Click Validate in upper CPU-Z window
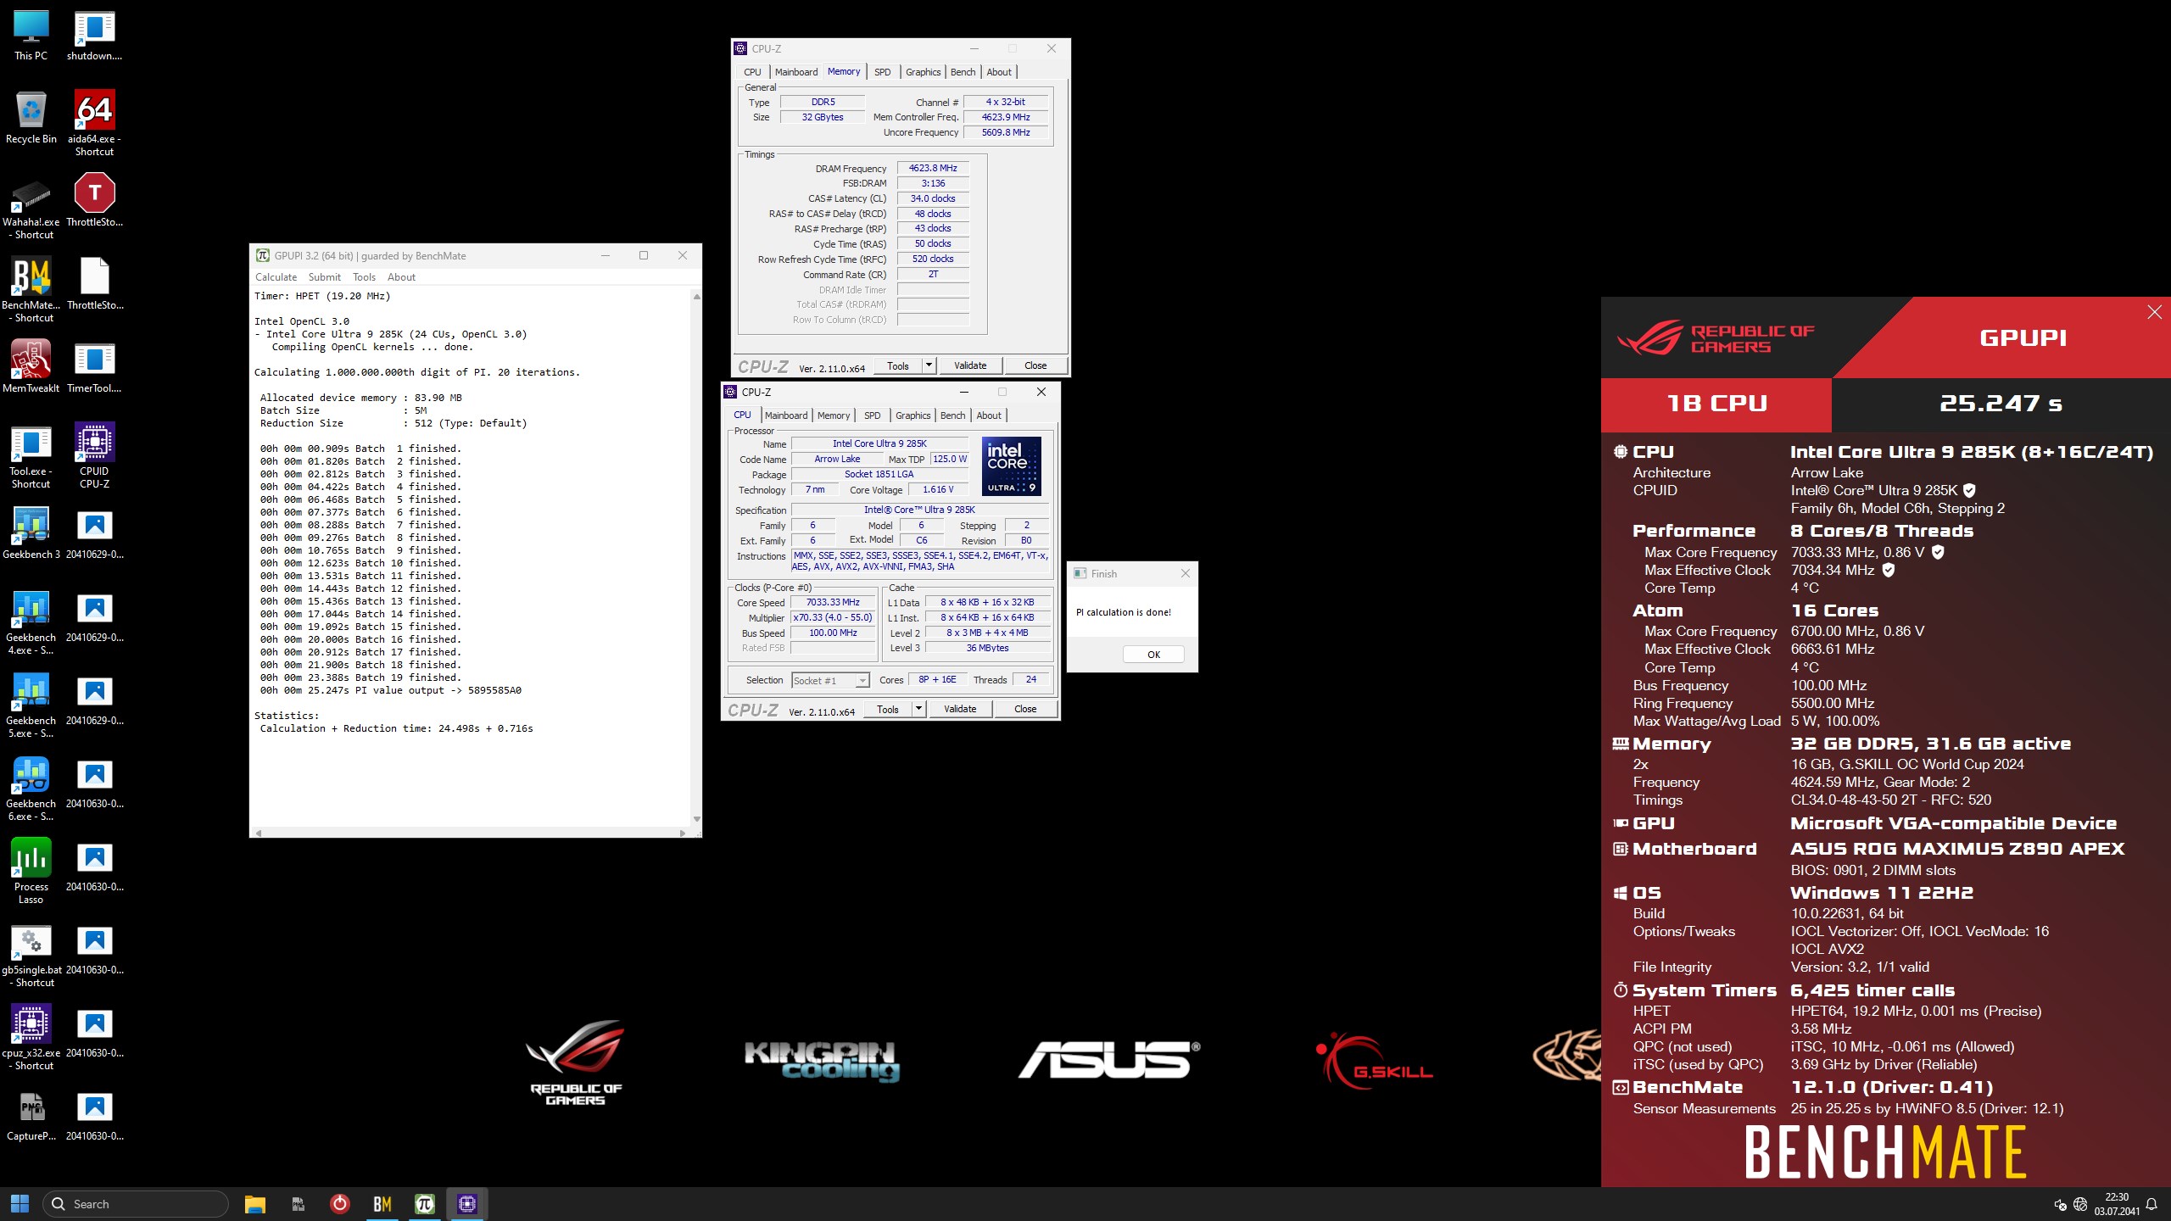The width and height of the screenshot is (2171, 1221). [x=970, y=365]
